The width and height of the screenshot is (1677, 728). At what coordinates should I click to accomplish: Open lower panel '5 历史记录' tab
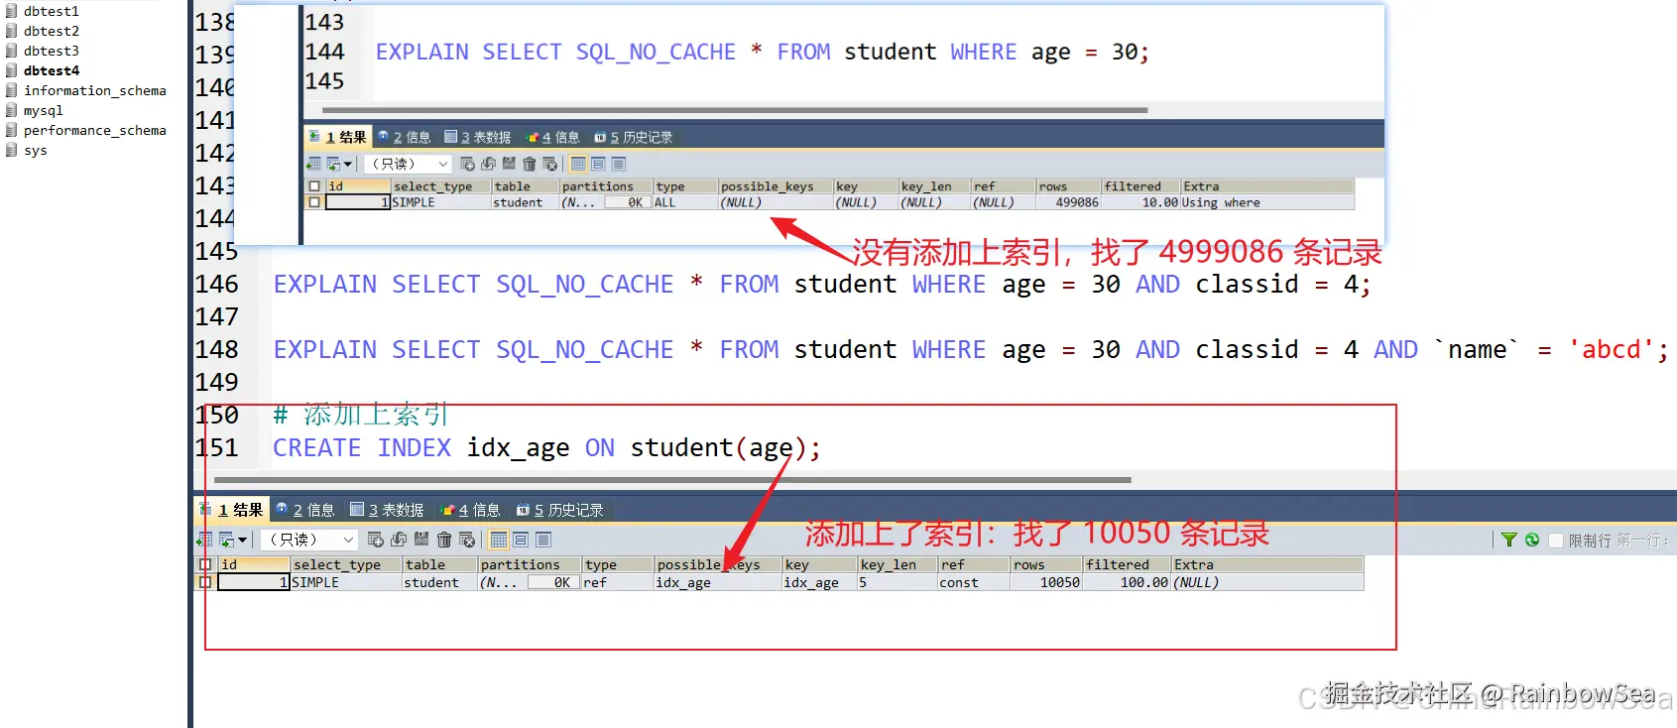pyautogui.click(x=560, y=510)
